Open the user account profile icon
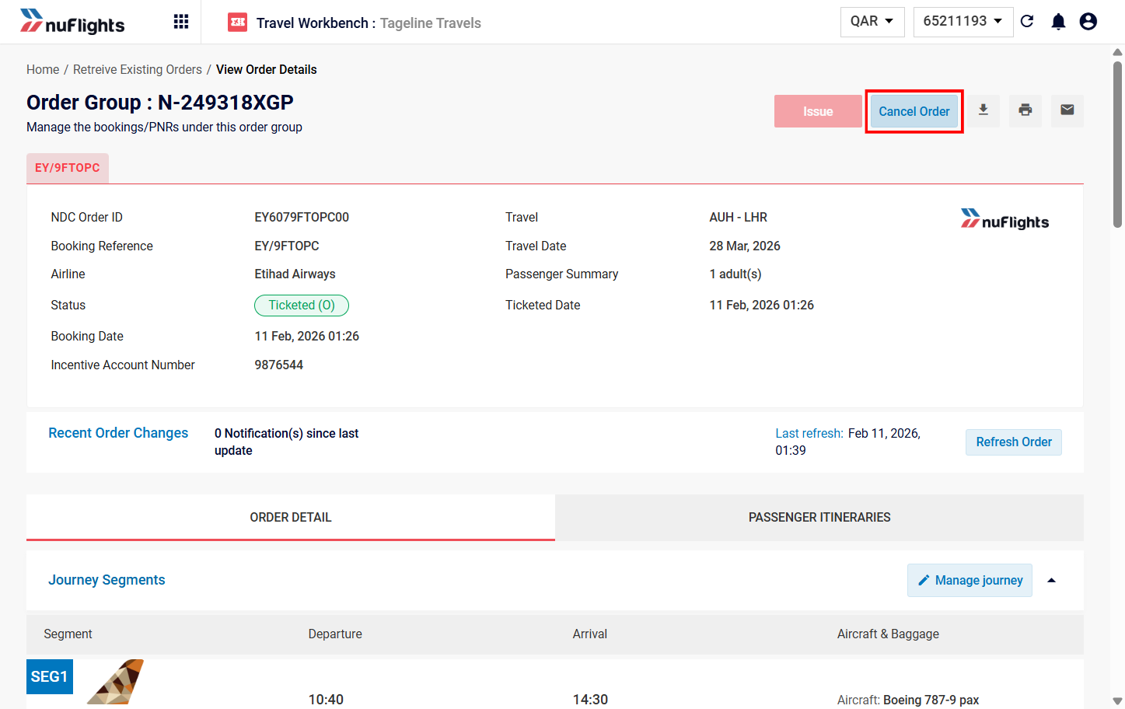The height and width of the screenshot is (709, 1125). click(x=1088, y=21)
